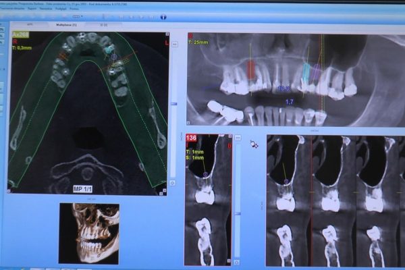This screenshot has height=270, width=405.
Task: Open the first tab left of Multiplanar
Action: [30, 26]
